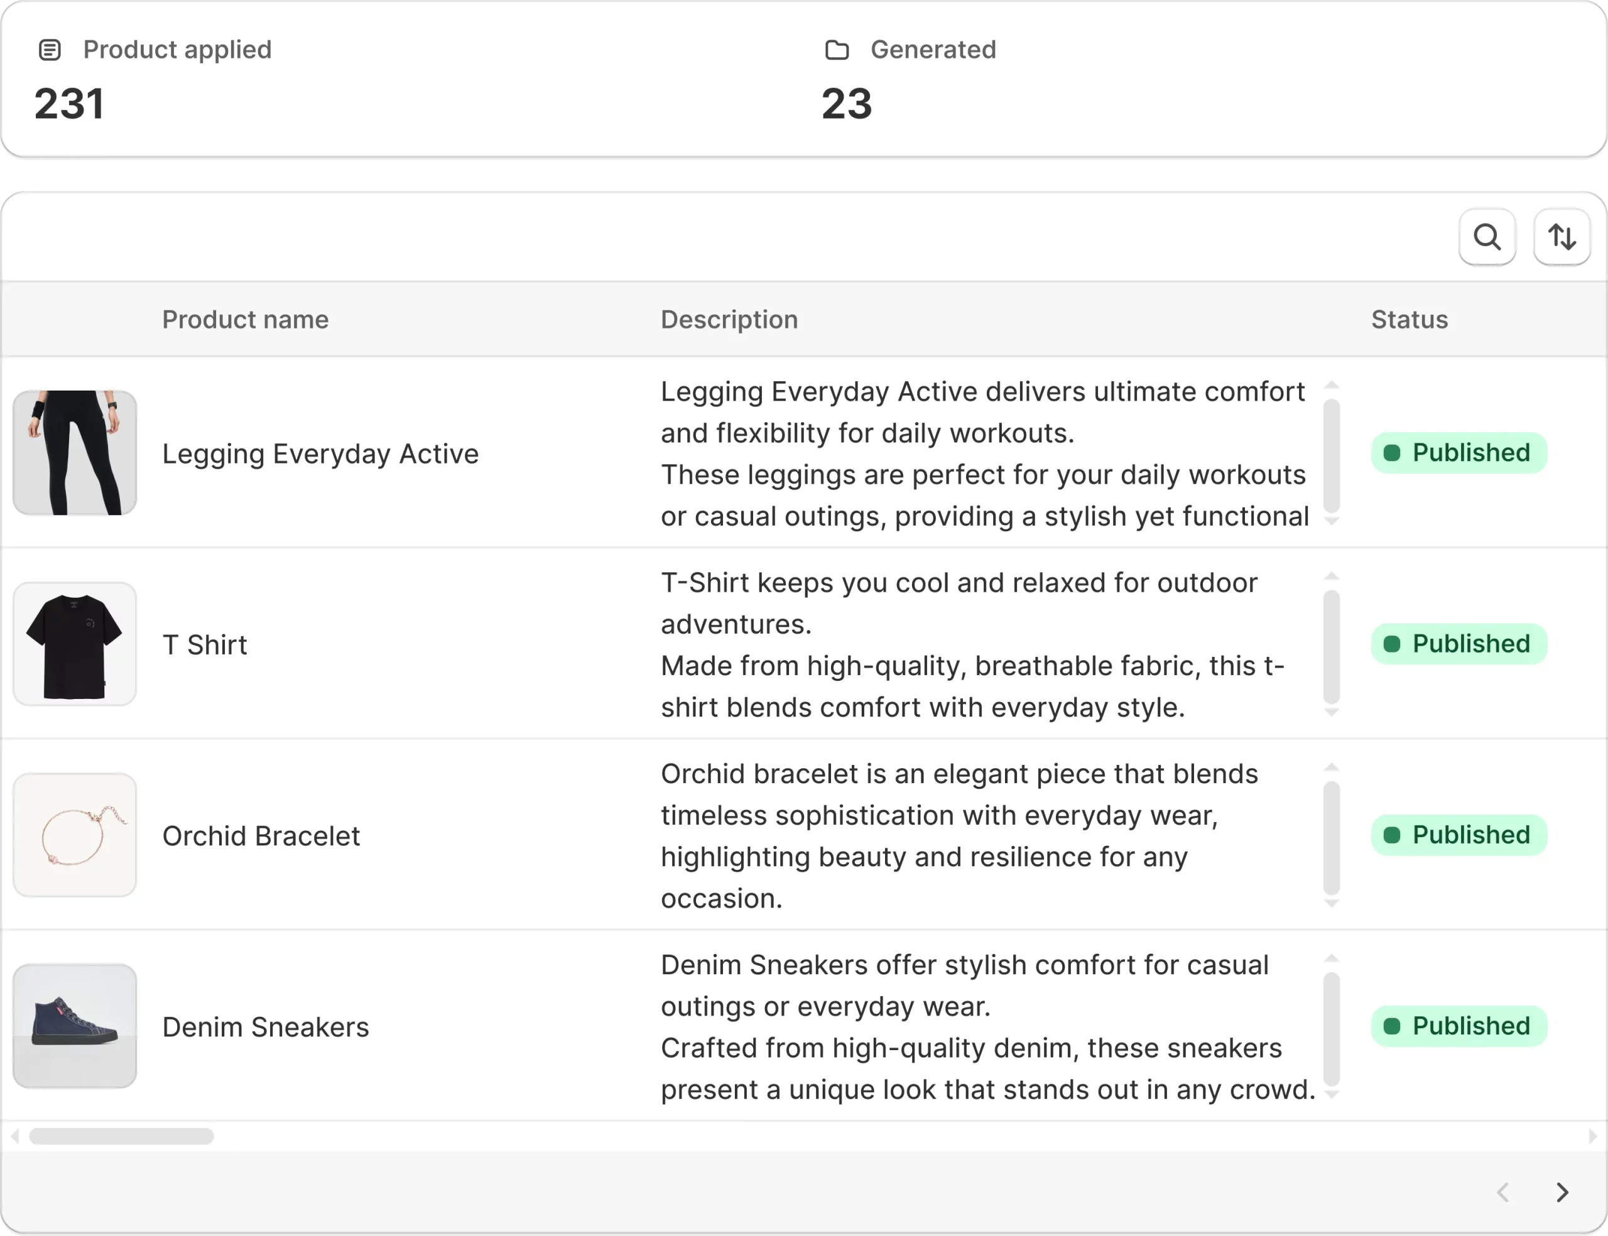Viewport: 1608px width, 1236px height.
Task: Open the search function
Action: [x=1487, y=237]
